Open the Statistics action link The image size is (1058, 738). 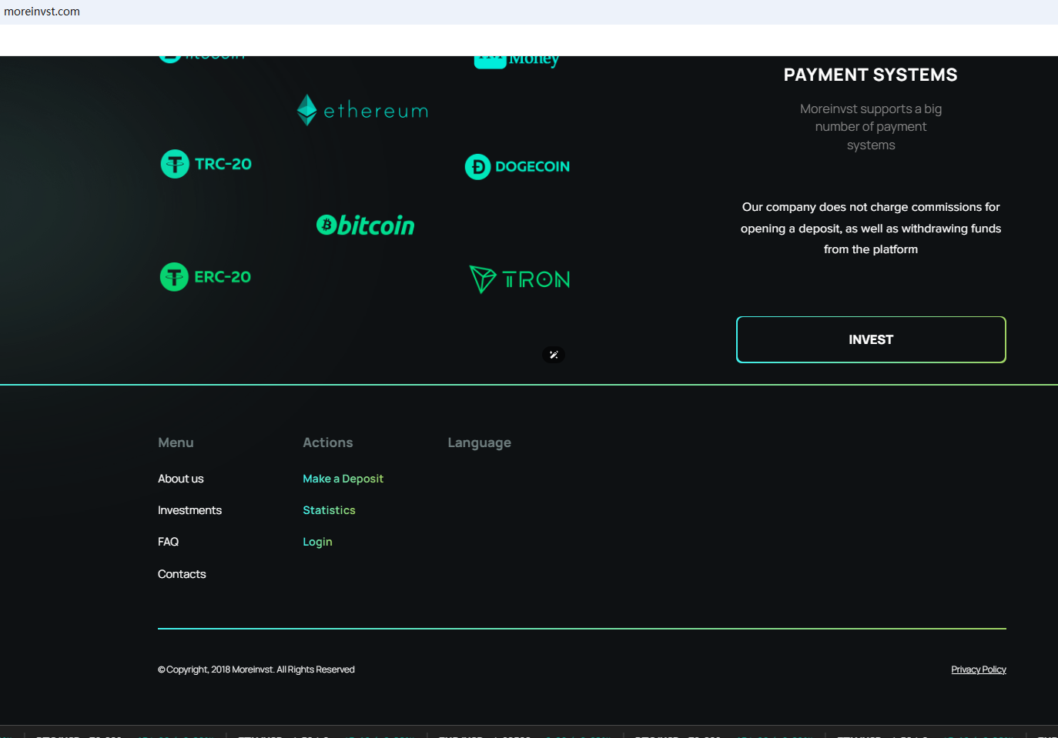(329, 510)
